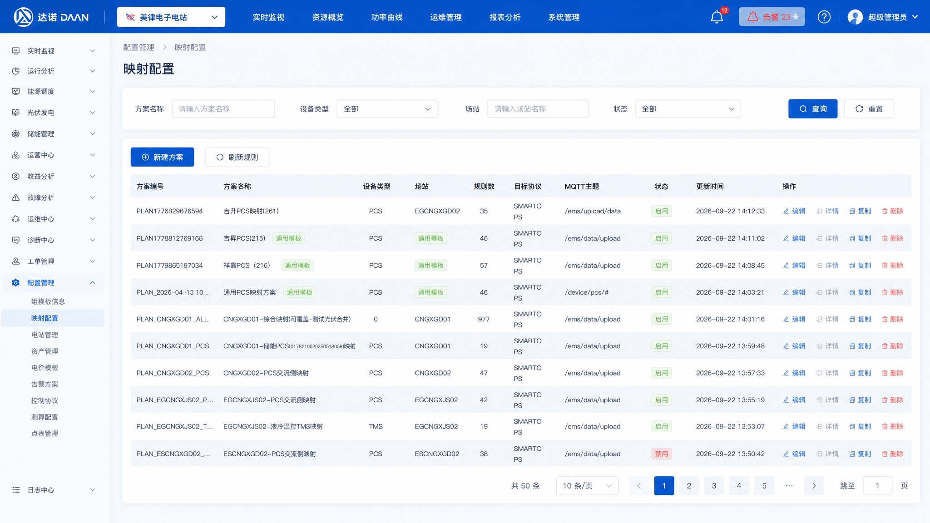Open the 美律电子电站 station dropdown
The image size is (930, 523).
click(171, 17)
